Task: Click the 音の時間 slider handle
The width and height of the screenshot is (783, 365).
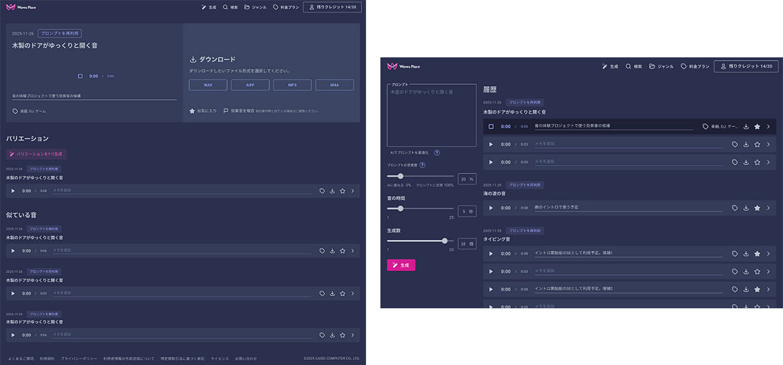Action: tap(401, 209)
